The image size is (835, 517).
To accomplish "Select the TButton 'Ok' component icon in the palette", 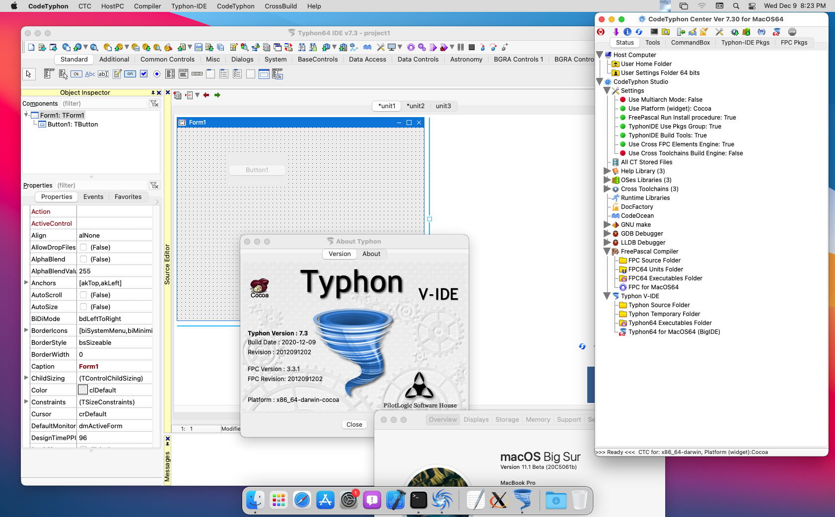I will pyautogui.click(x=76, y=74).
